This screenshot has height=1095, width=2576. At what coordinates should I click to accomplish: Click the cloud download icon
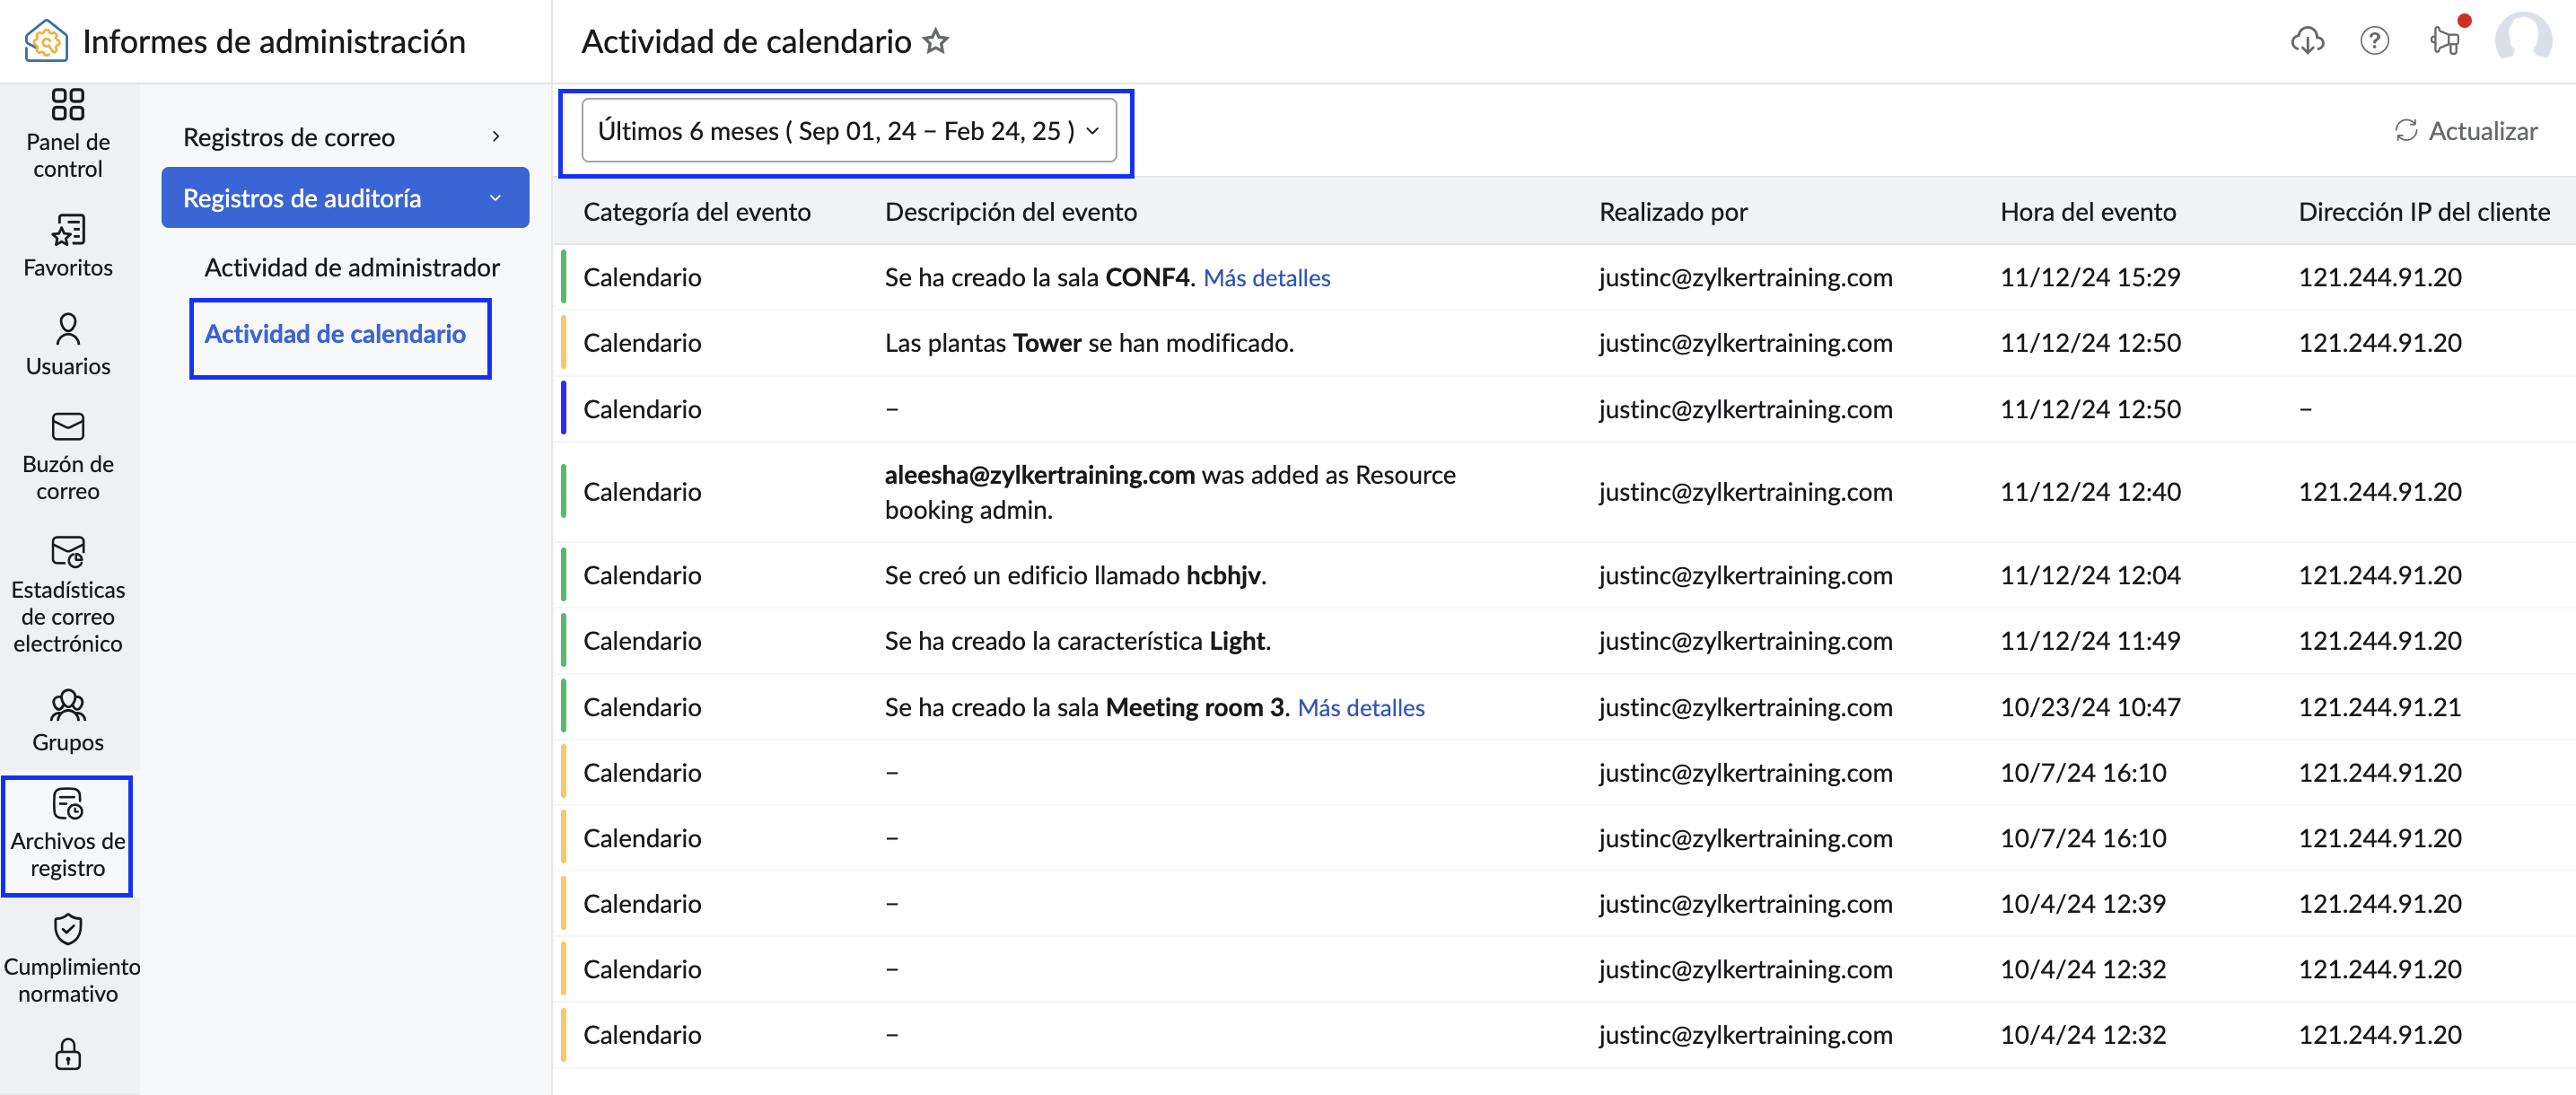tap(2307, 41)
